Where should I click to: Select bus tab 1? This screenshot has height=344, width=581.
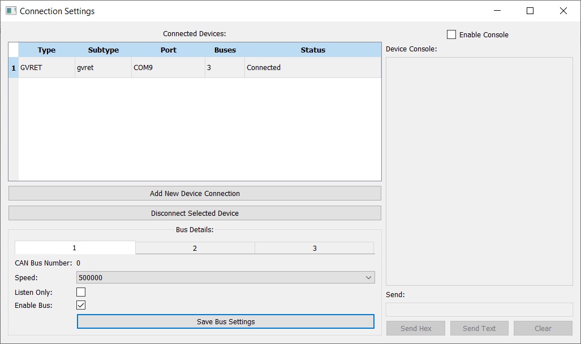(x=75, y=248)
